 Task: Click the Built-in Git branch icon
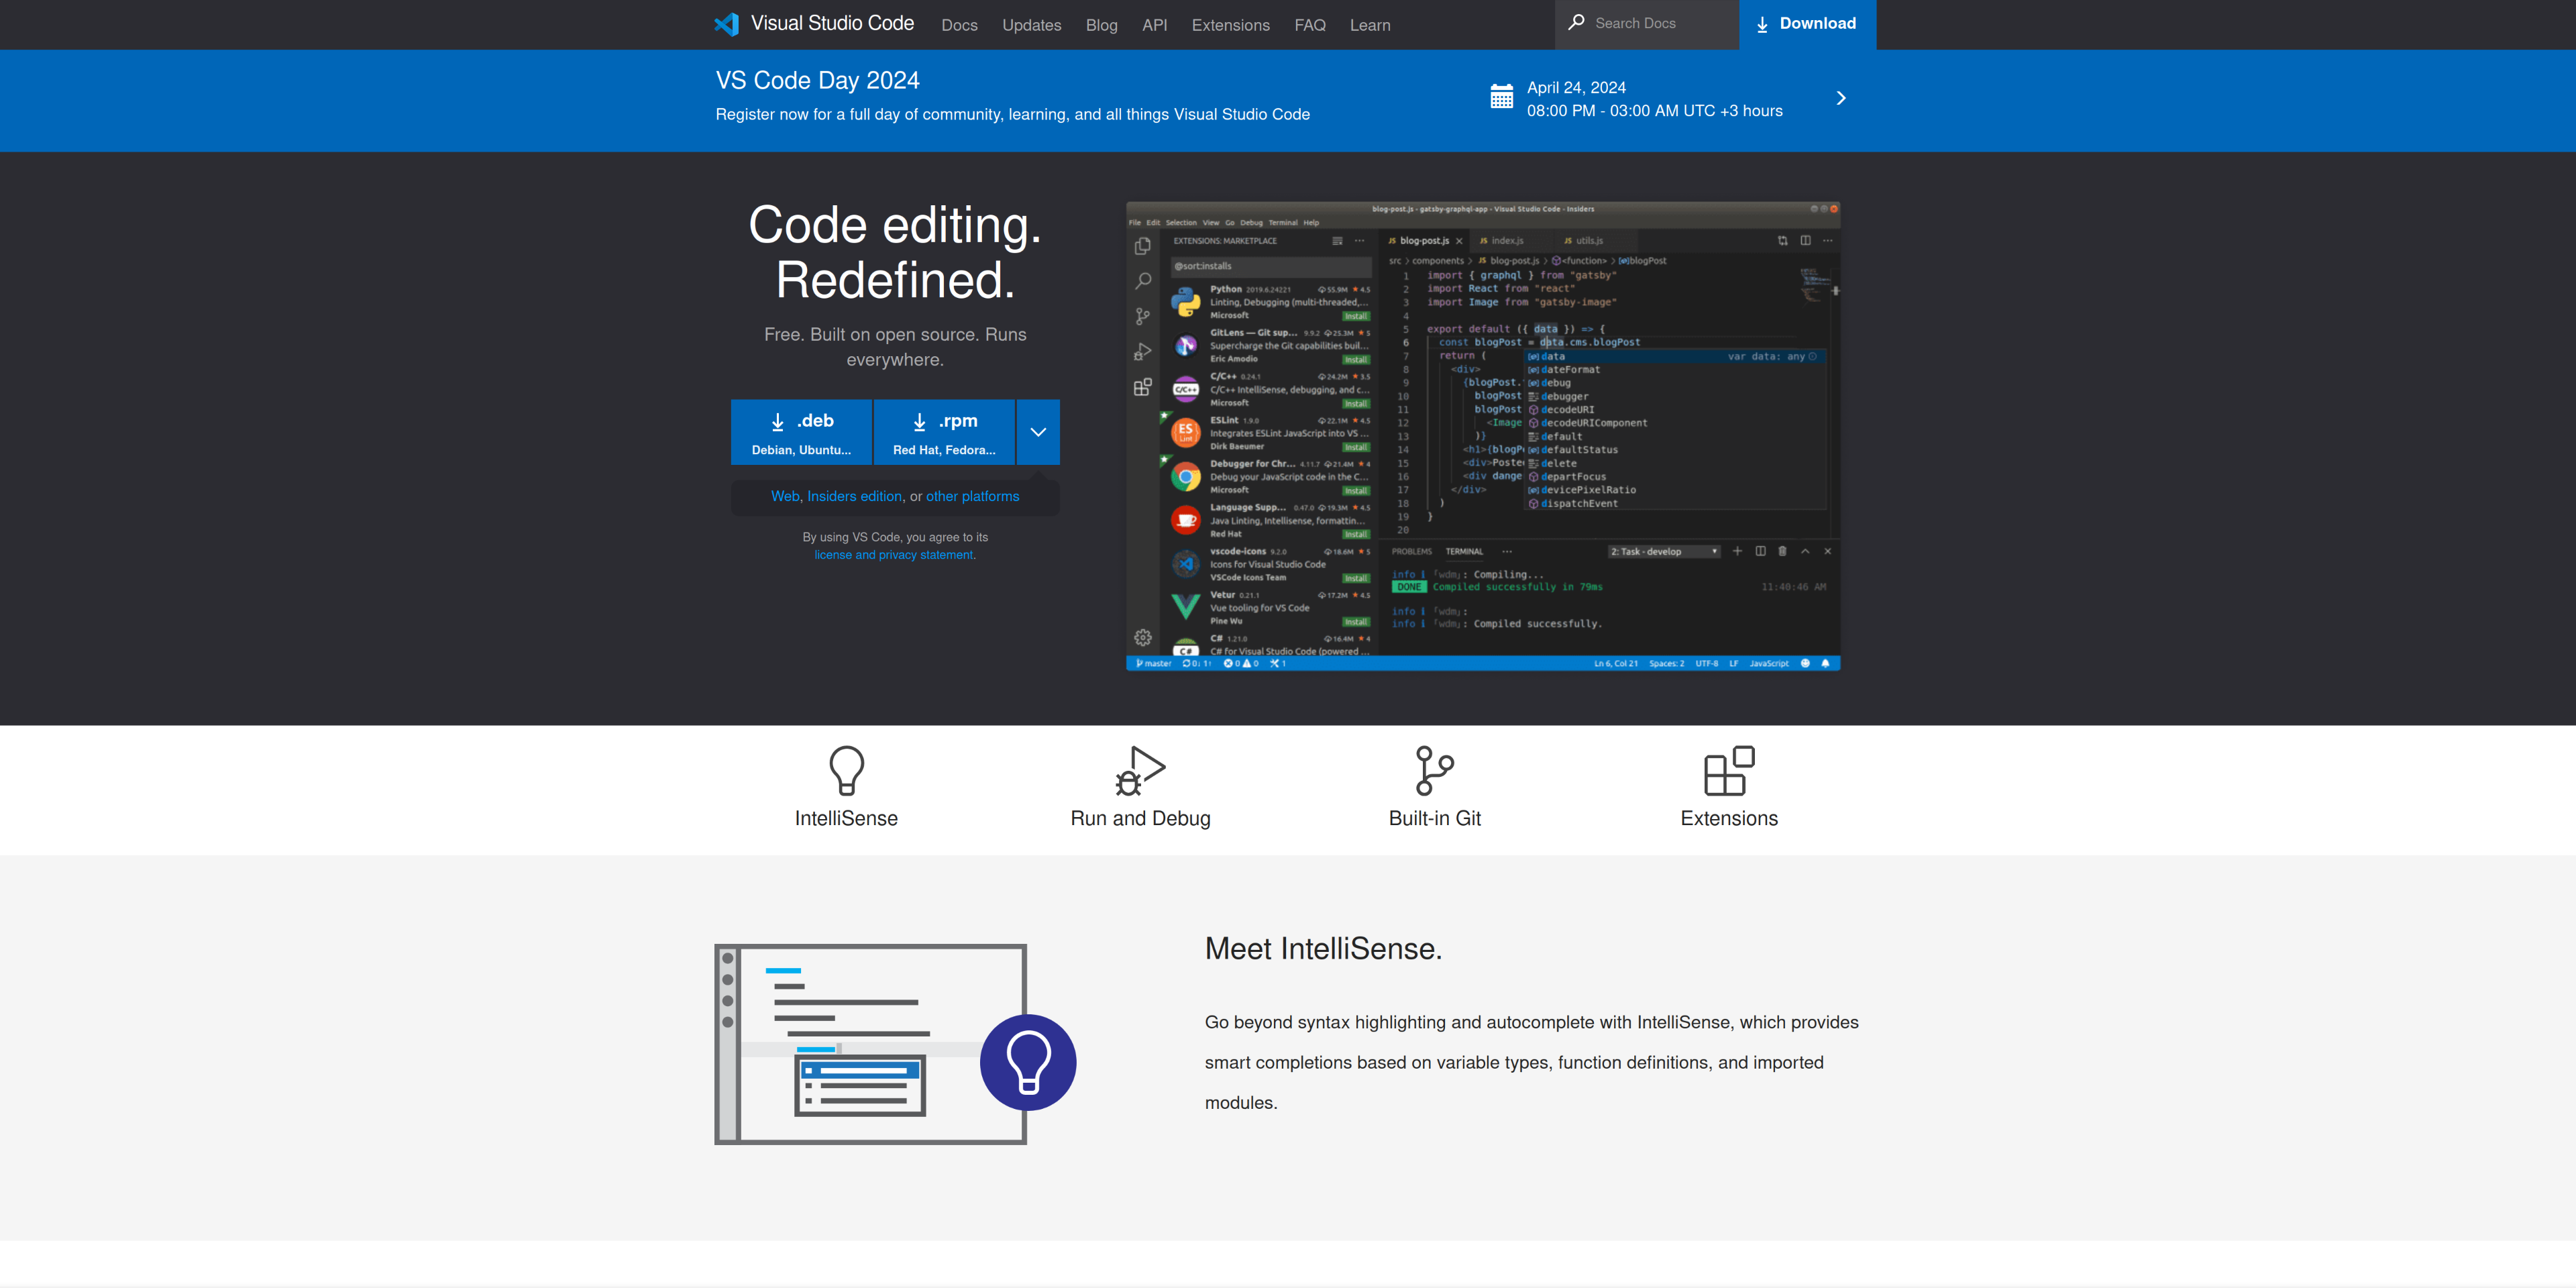click(x=1434, y=770)
